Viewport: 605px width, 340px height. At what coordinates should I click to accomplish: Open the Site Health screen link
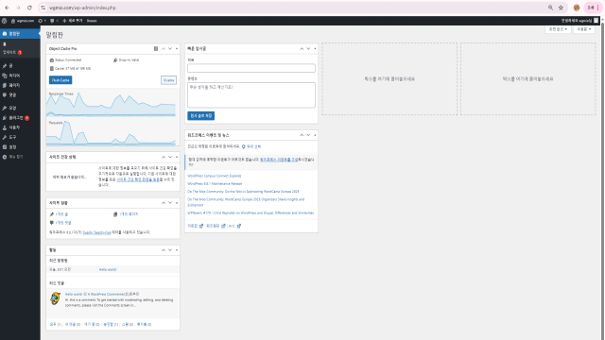139,179
